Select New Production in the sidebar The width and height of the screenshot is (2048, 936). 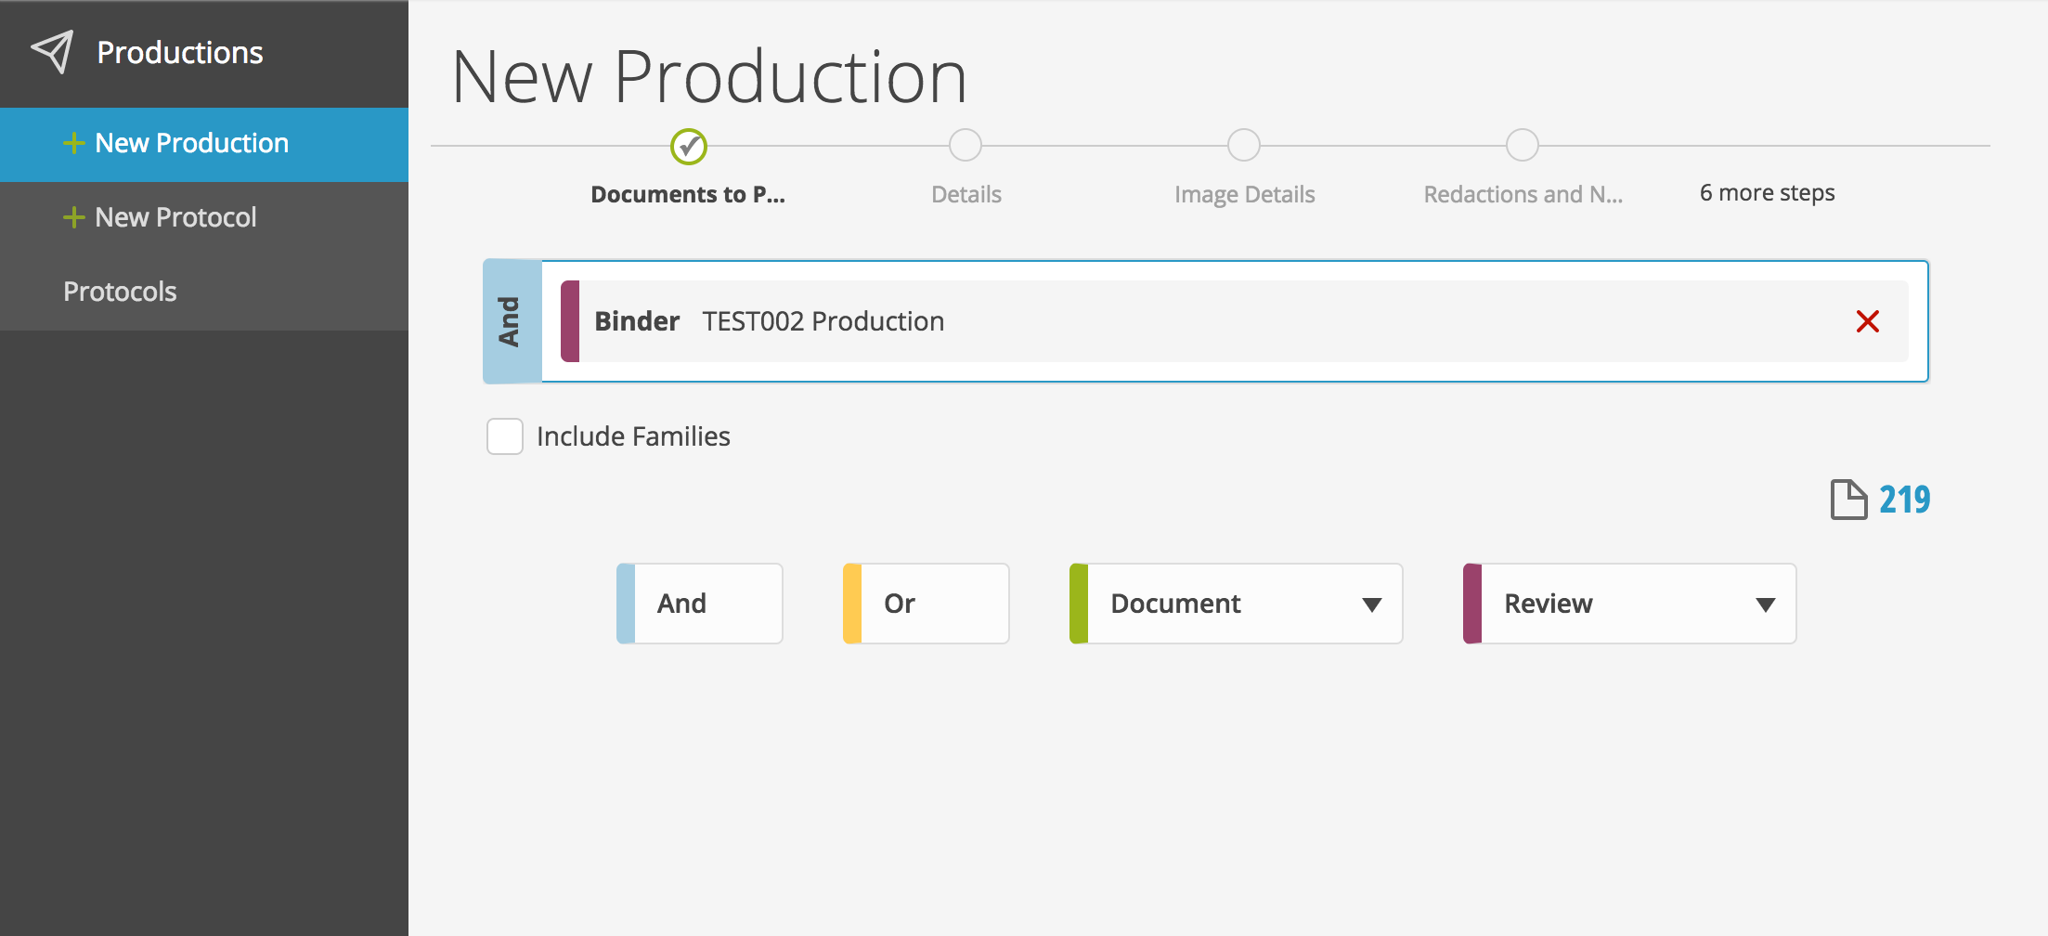coord(204,144)
